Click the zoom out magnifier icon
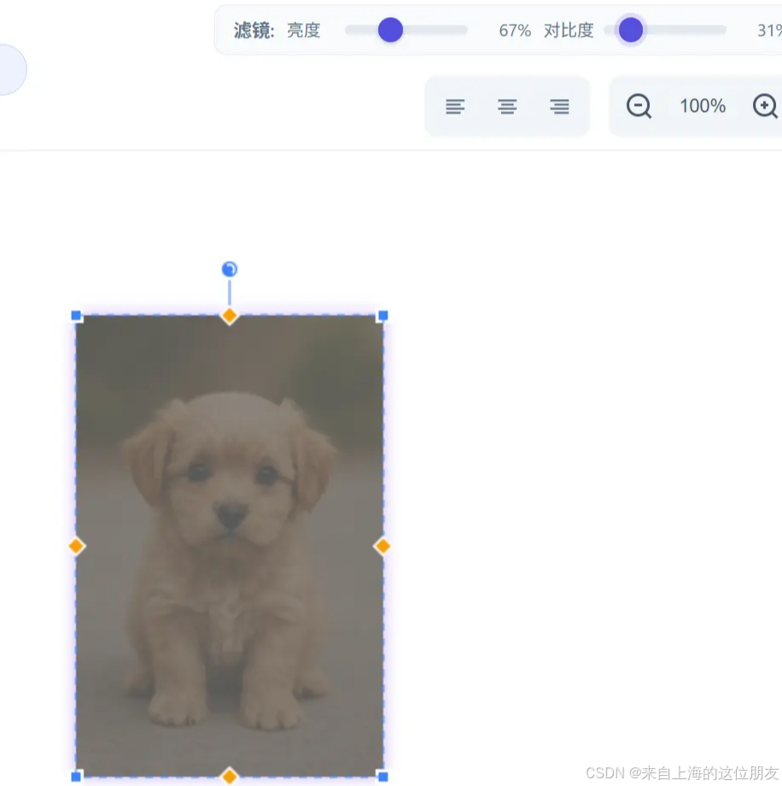The image size is (782, 786). 638,106
